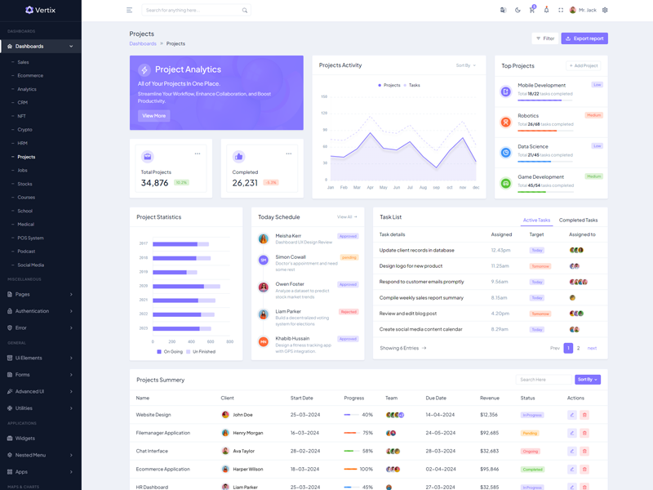Open the shopping cart icon in header
653x490 pixels.
tap(531, 11)
